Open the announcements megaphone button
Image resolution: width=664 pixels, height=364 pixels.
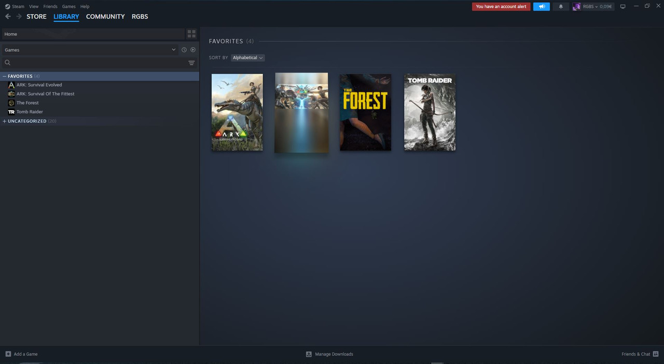[x=542, y=7]
